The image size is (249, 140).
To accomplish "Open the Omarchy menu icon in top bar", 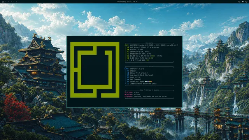I will pyautogui.click(x=3, y=2).
